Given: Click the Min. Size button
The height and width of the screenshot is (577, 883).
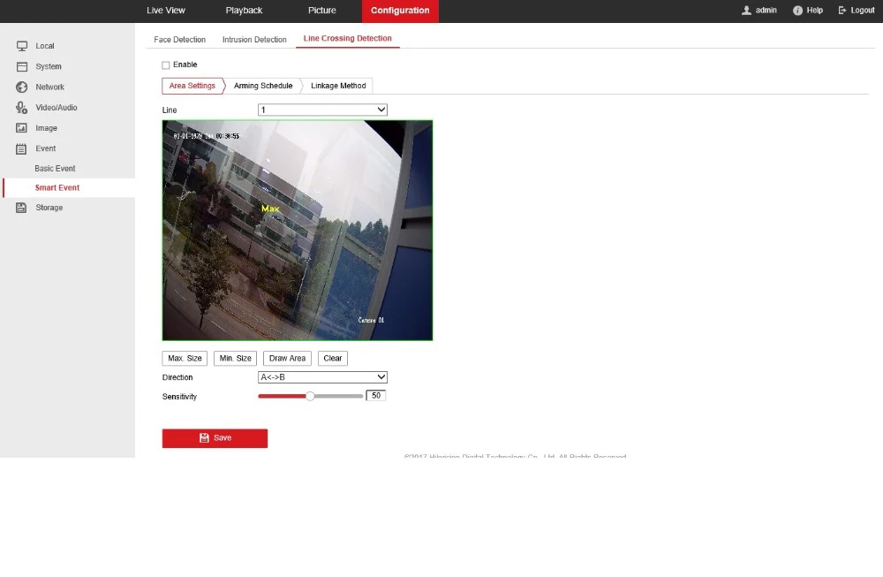Looking at the screenshot, I should pyautogui.click(x=236, y=359).
